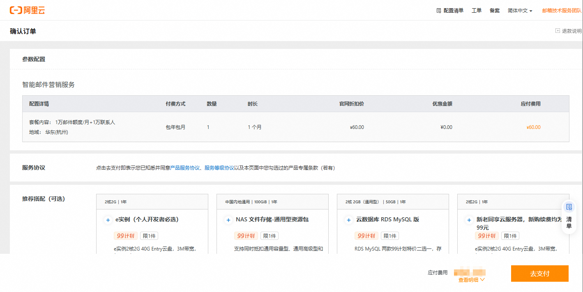Add NAS 文件存储-通用型资源包 with plus icon
Viewport: 583px width, 292px height.
point(228,220)
